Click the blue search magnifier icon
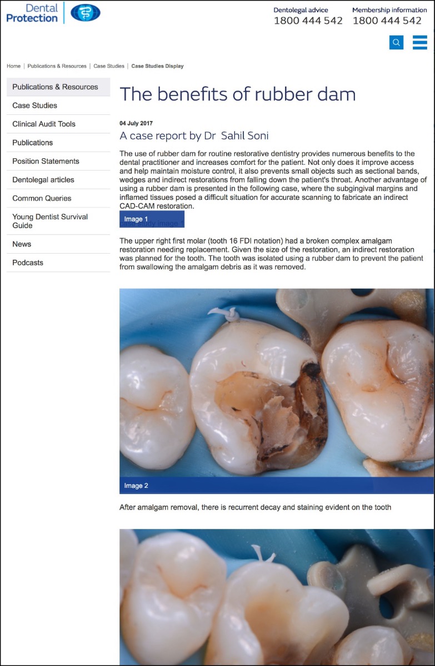This screenshot has width=435, height=666. [396, 42]
